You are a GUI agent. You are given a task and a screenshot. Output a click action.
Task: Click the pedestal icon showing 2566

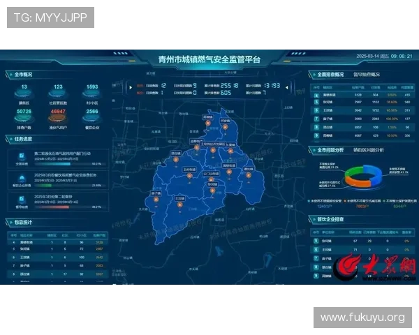click(92, 118)
